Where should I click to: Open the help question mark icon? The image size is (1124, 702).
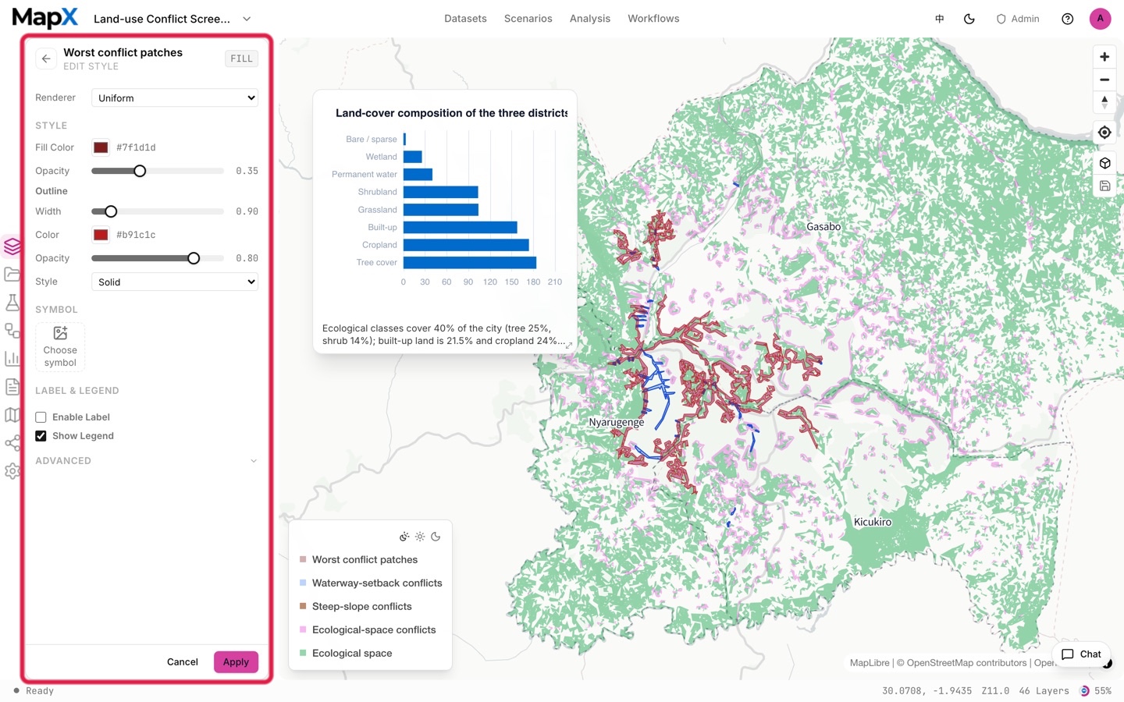tap(1068, 19)
